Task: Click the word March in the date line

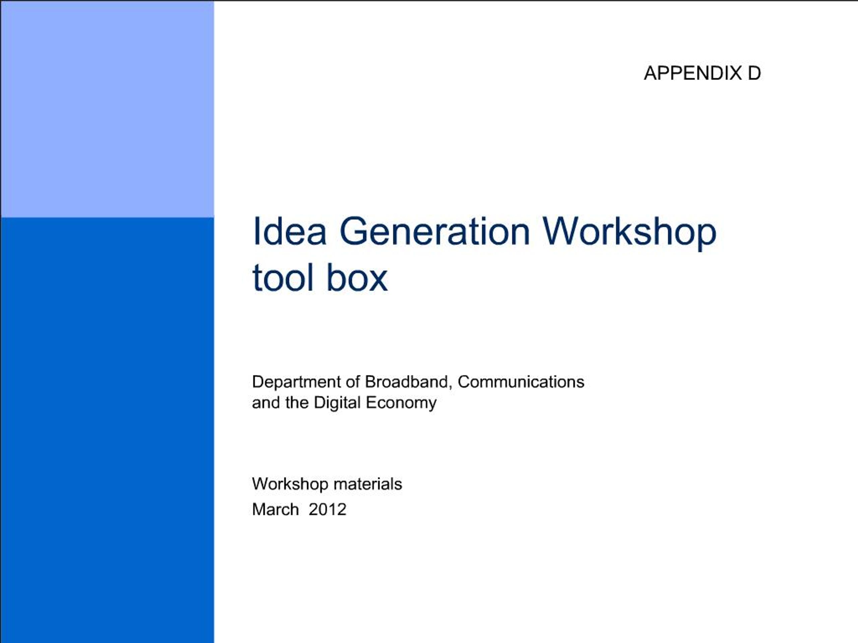Action: click(276, 511)
